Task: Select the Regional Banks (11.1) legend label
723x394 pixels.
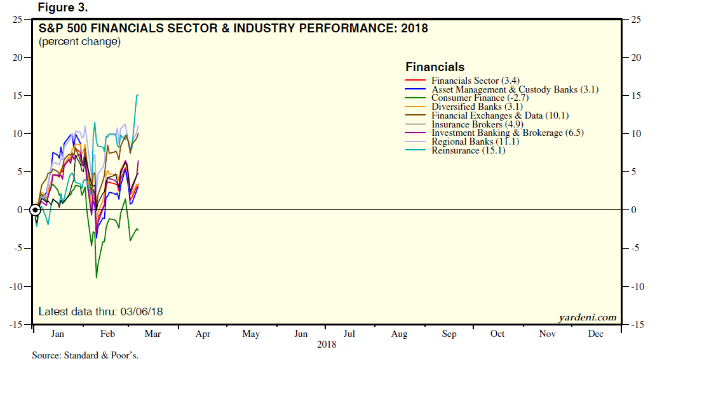Action: click(475, 142)
